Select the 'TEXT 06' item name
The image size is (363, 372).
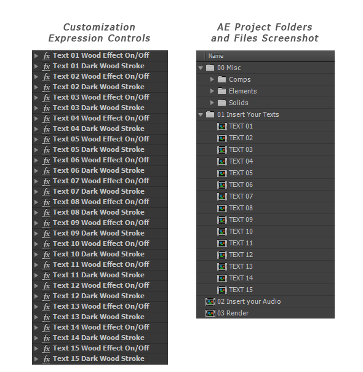(241, 185)
